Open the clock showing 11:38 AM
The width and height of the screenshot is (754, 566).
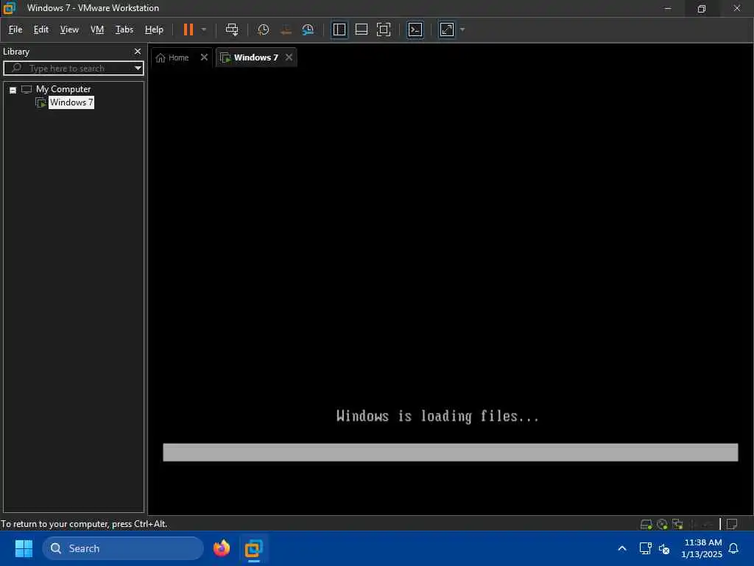702,548
